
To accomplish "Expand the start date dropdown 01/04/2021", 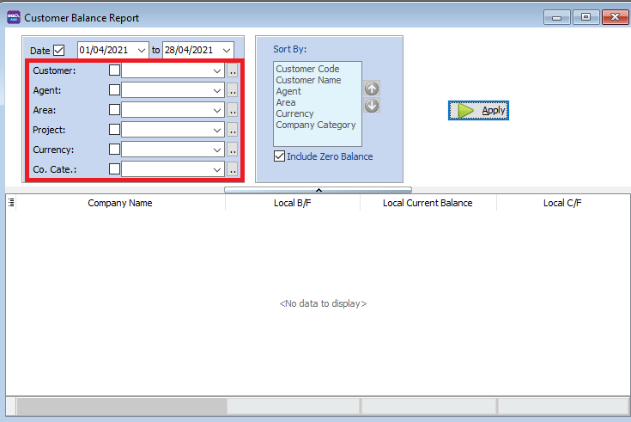I will (142, 51).
